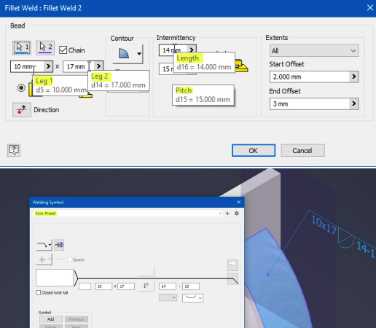Click the OK button
The height and width of the screenshot is (328, 376).
click(254, 150)
